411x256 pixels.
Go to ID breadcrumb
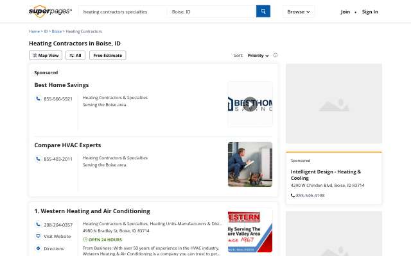[46, 31]
